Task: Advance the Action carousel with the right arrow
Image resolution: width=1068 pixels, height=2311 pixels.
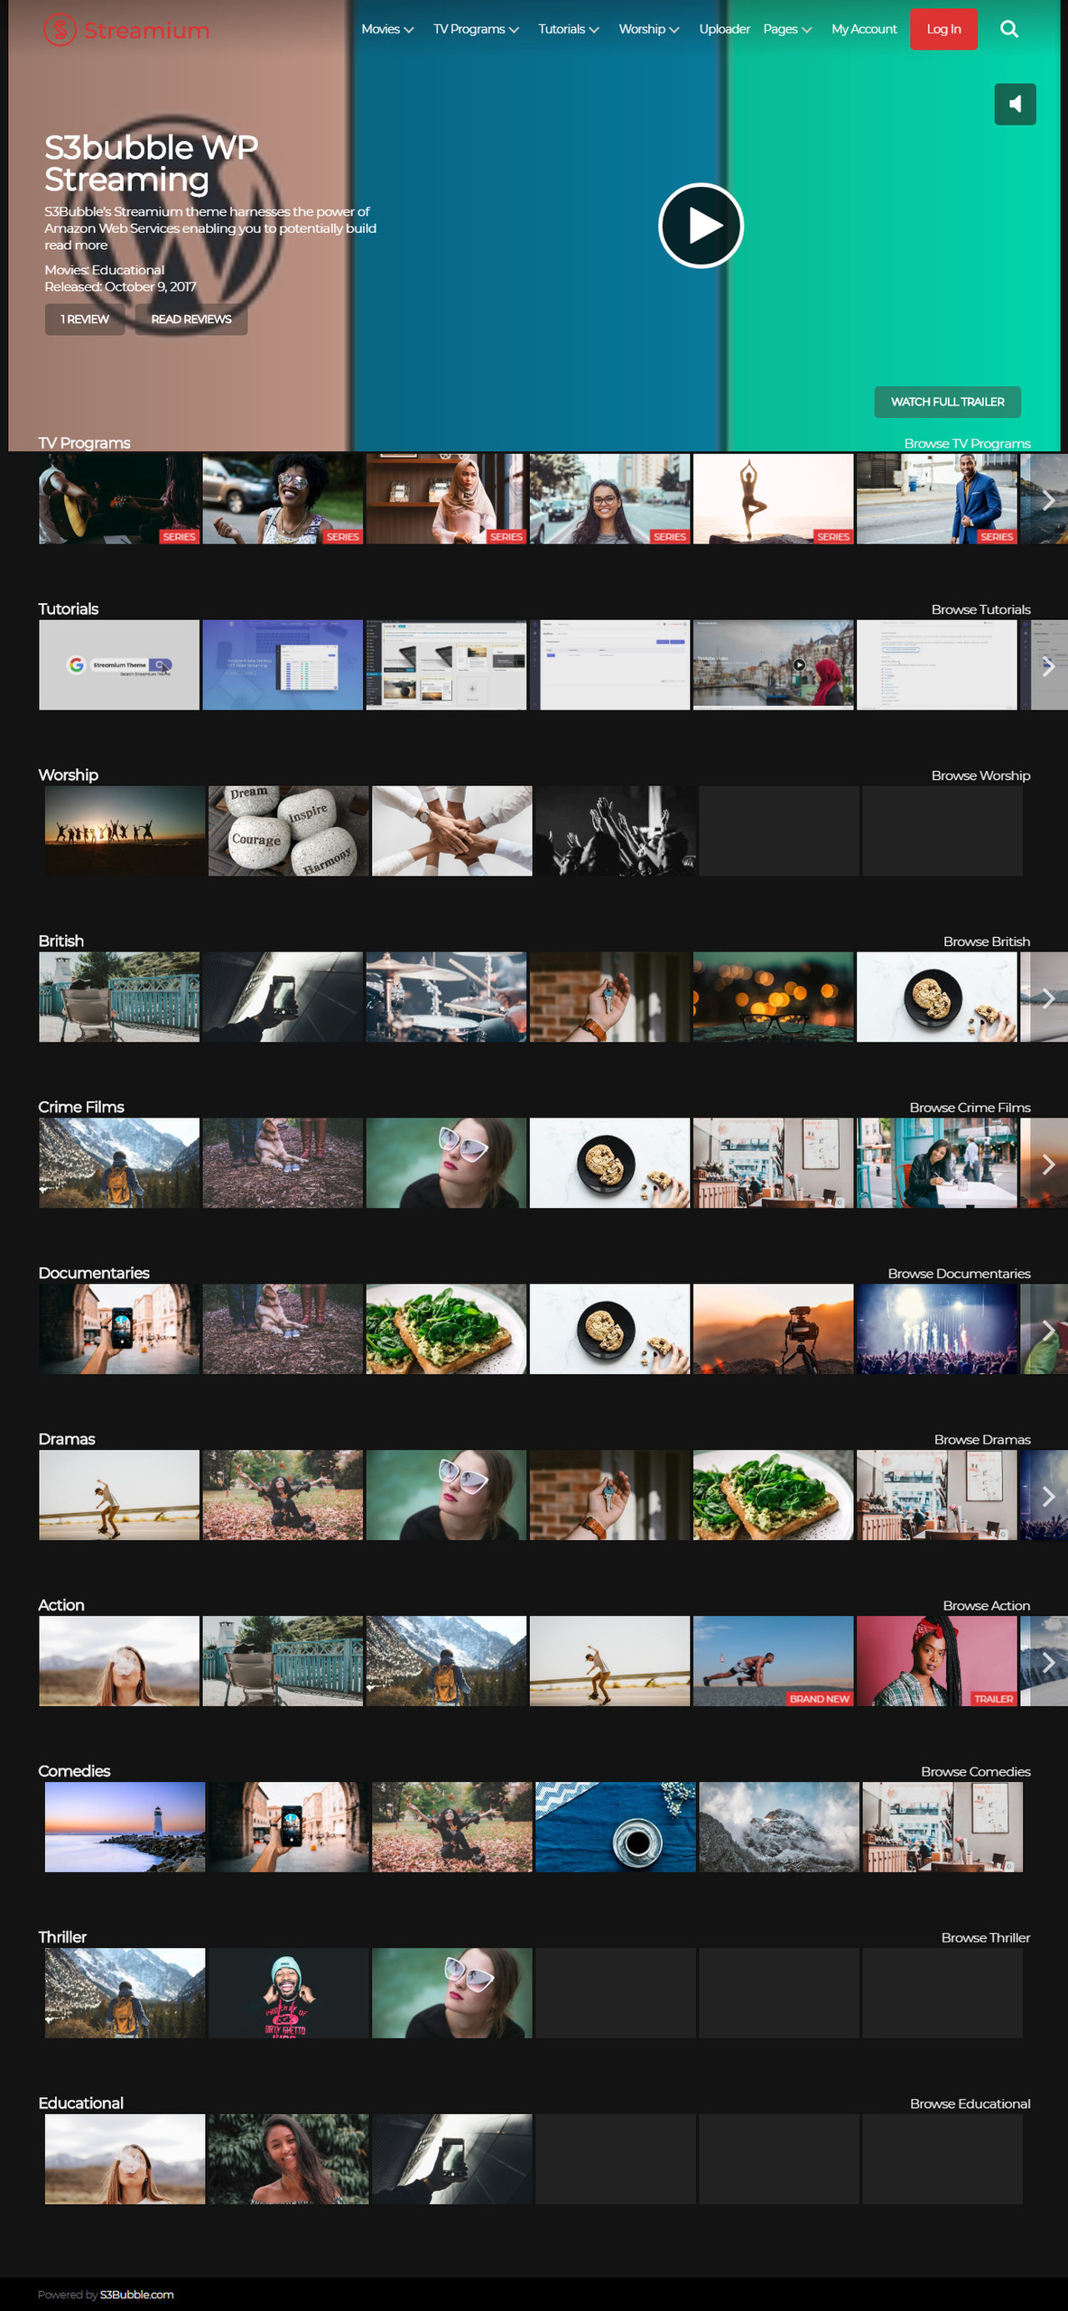Action: click(1048, 1663)
